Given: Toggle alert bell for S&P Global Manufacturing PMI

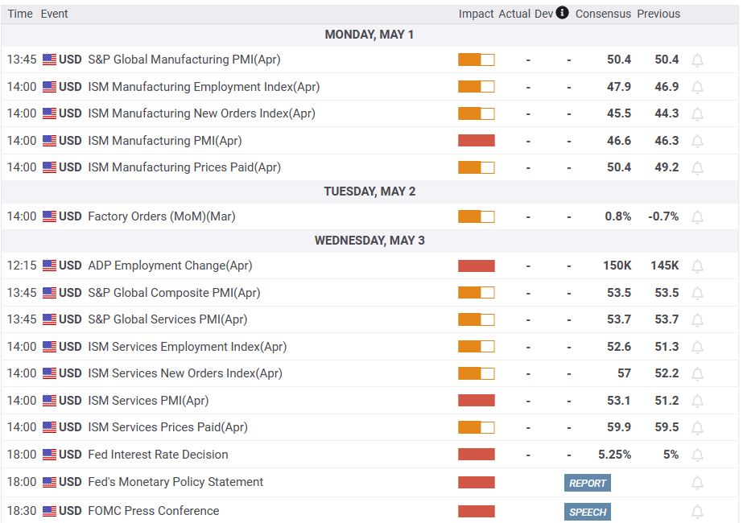Looking at the screenshot, I should (x=697, y=60).
